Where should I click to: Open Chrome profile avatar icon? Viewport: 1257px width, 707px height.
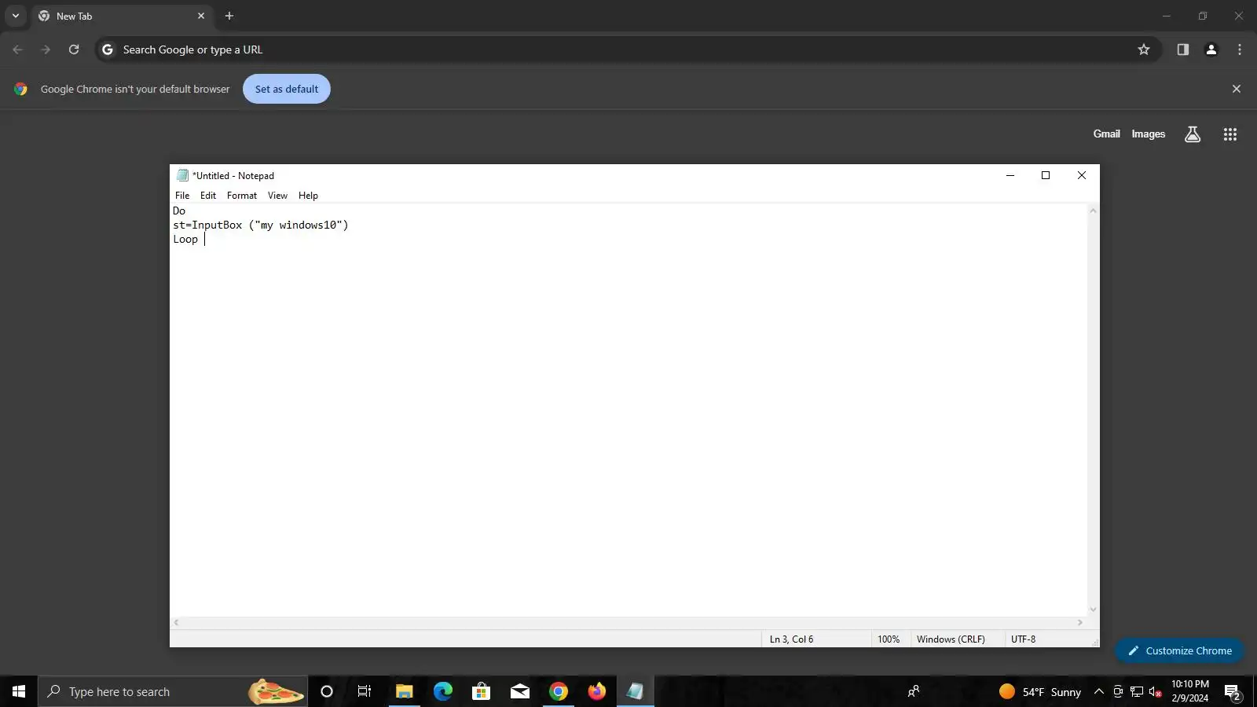tap(1211, 49)
